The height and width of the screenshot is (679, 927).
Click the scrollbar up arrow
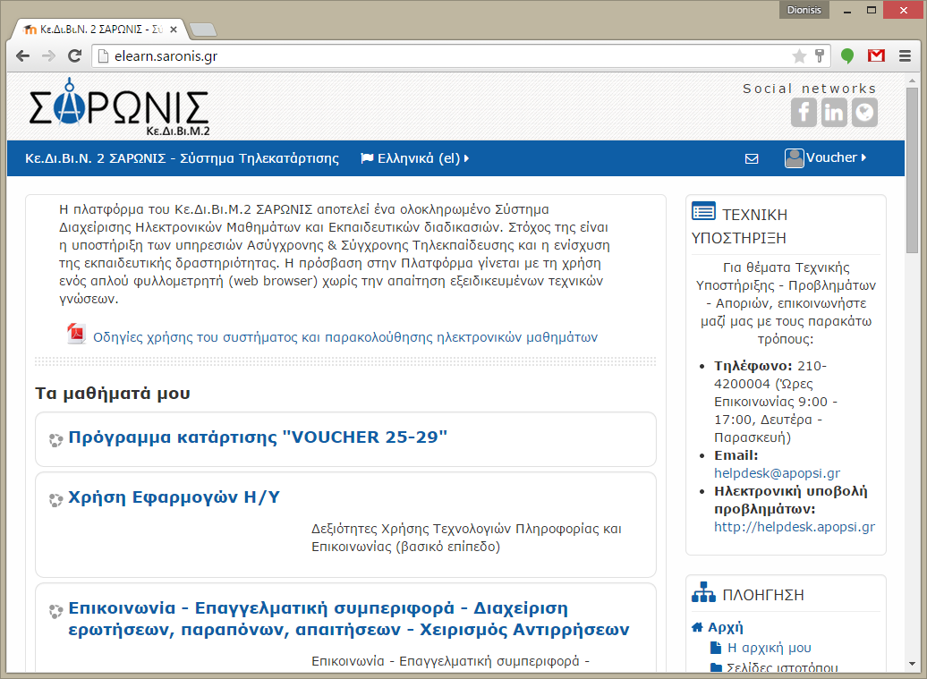(912, 80)
